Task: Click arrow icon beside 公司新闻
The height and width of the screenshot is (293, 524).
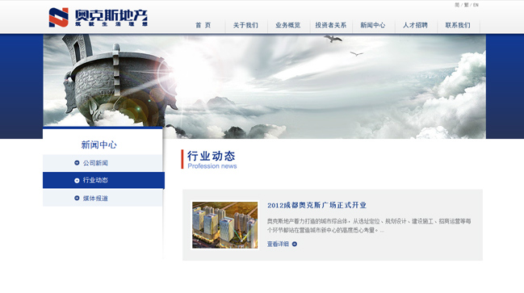Action: click(x=77, y=163)
